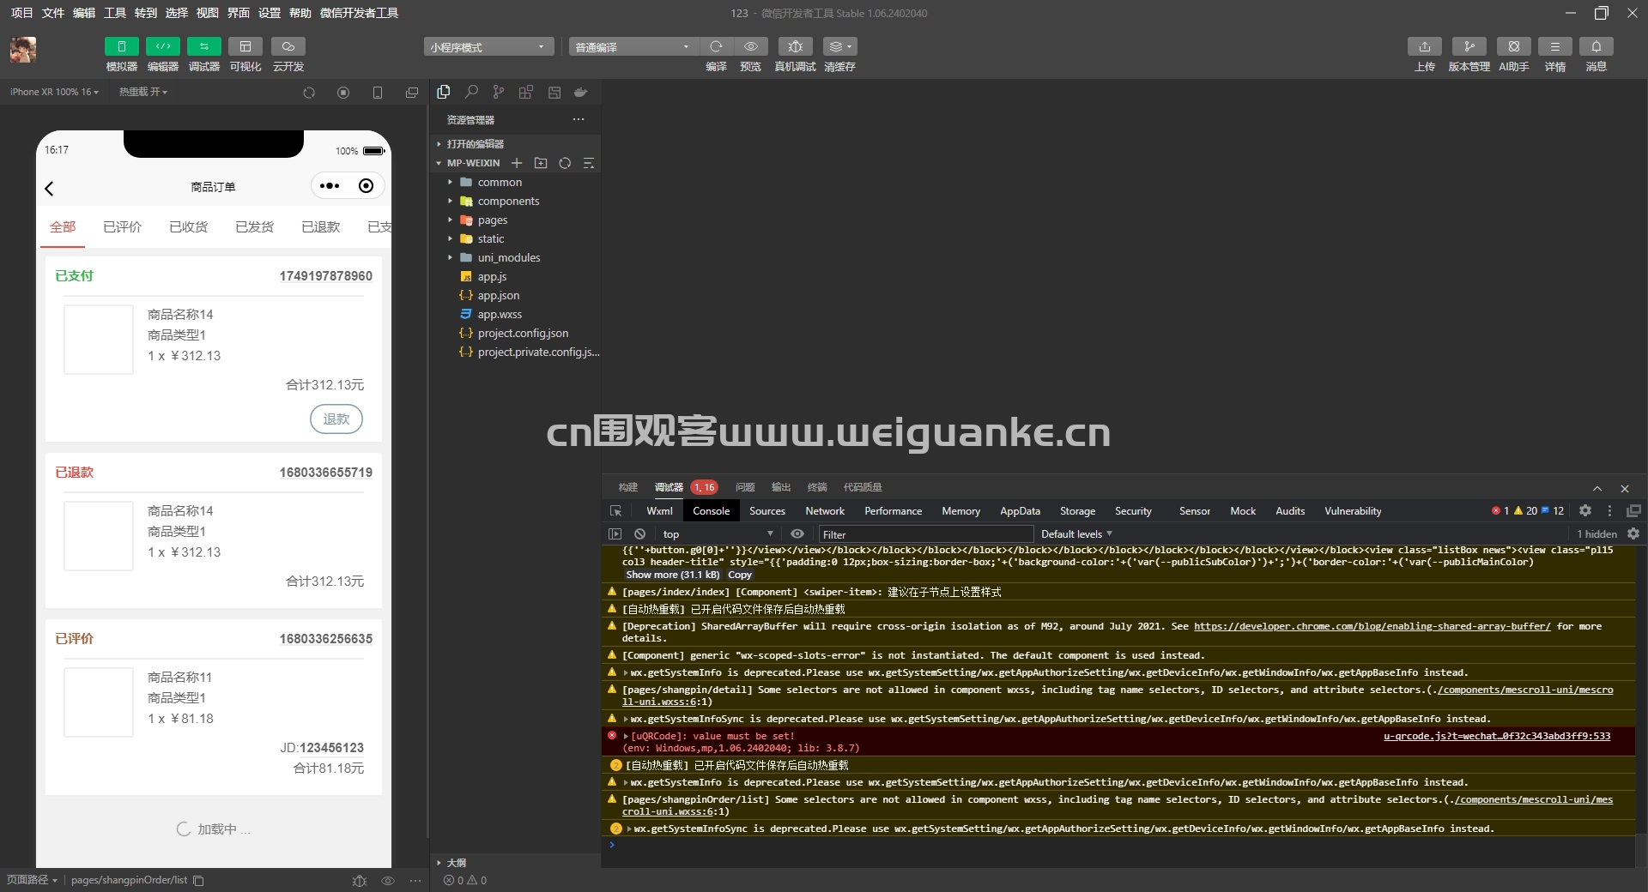Open the mini program capsule menu dots
Screen dimensions: 1648x892
pos(330,186)
